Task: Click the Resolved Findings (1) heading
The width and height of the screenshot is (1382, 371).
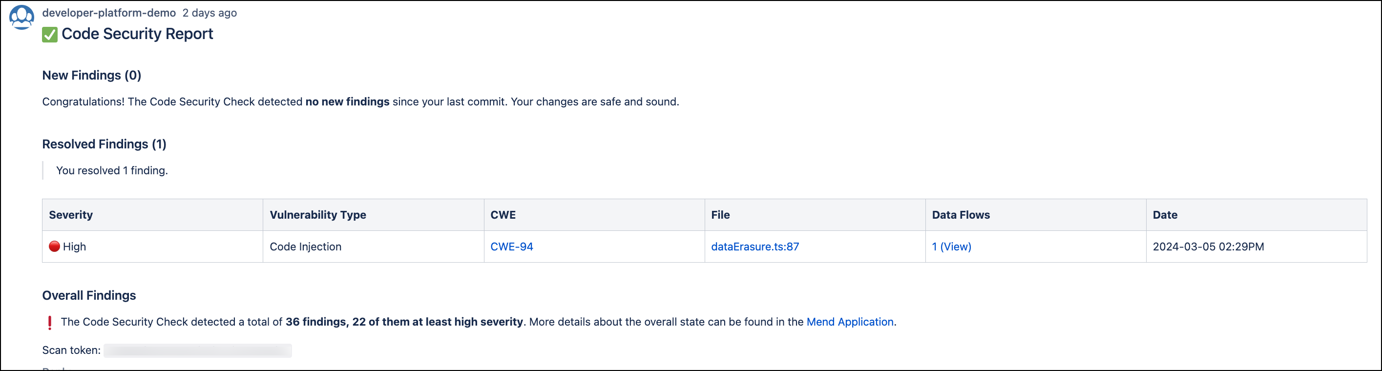Action: [104, 144]
